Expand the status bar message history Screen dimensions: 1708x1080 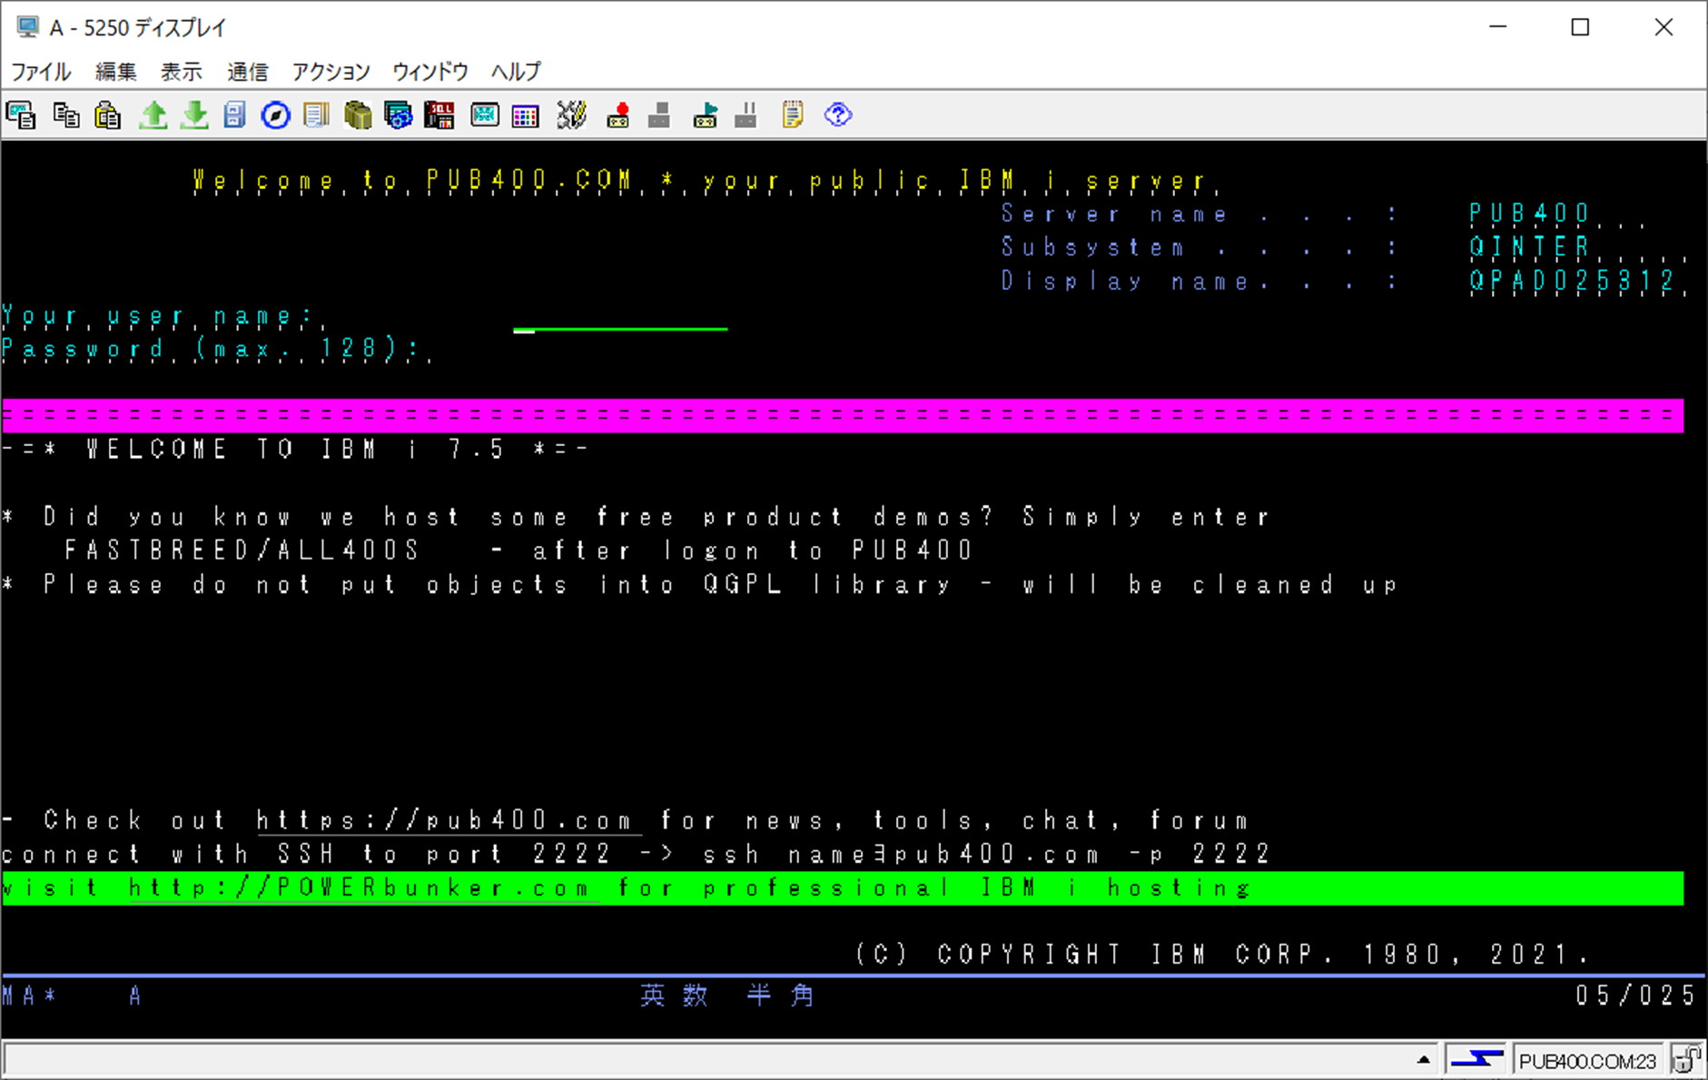[1426, 1057]
